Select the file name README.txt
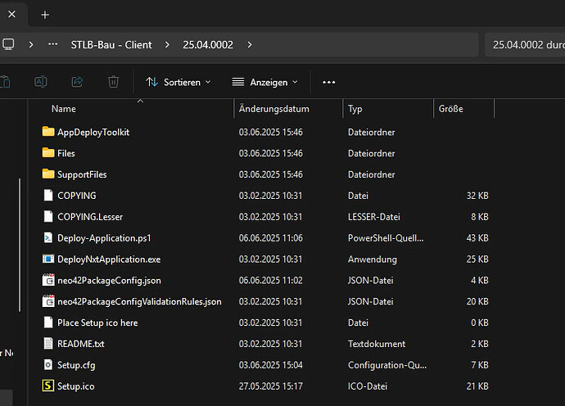The image size is (565, 406). click(x=81, y=344)
